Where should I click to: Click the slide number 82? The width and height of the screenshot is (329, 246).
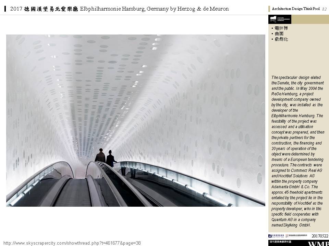pos(324,9)
